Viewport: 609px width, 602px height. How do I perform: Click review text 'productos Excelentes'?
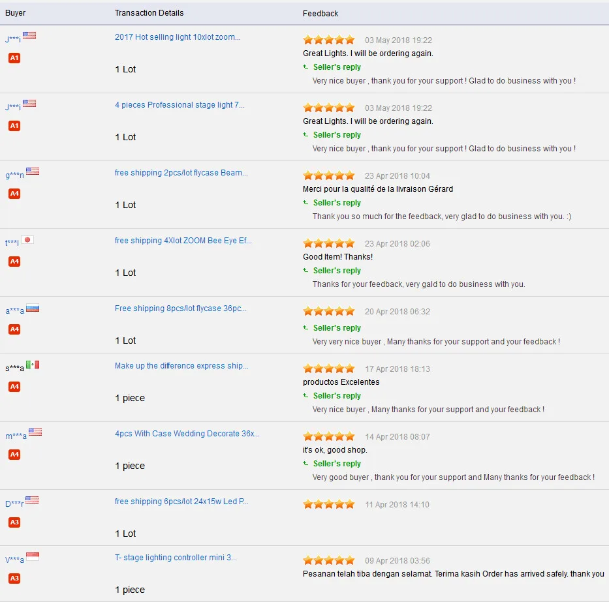click(x=341, y=382)
